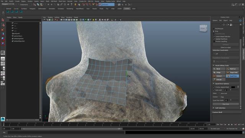The height and width of the screenshot is (138, 245).
Task: Pick the Move tool in the left toolbox
Action: [3, 34]
